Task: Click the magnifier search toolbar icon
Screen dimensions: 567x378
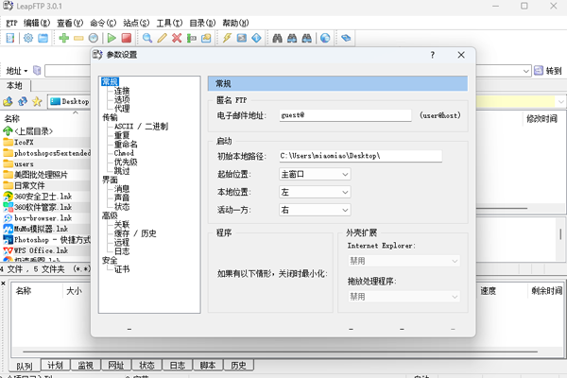Action: (x=147, y=38)
